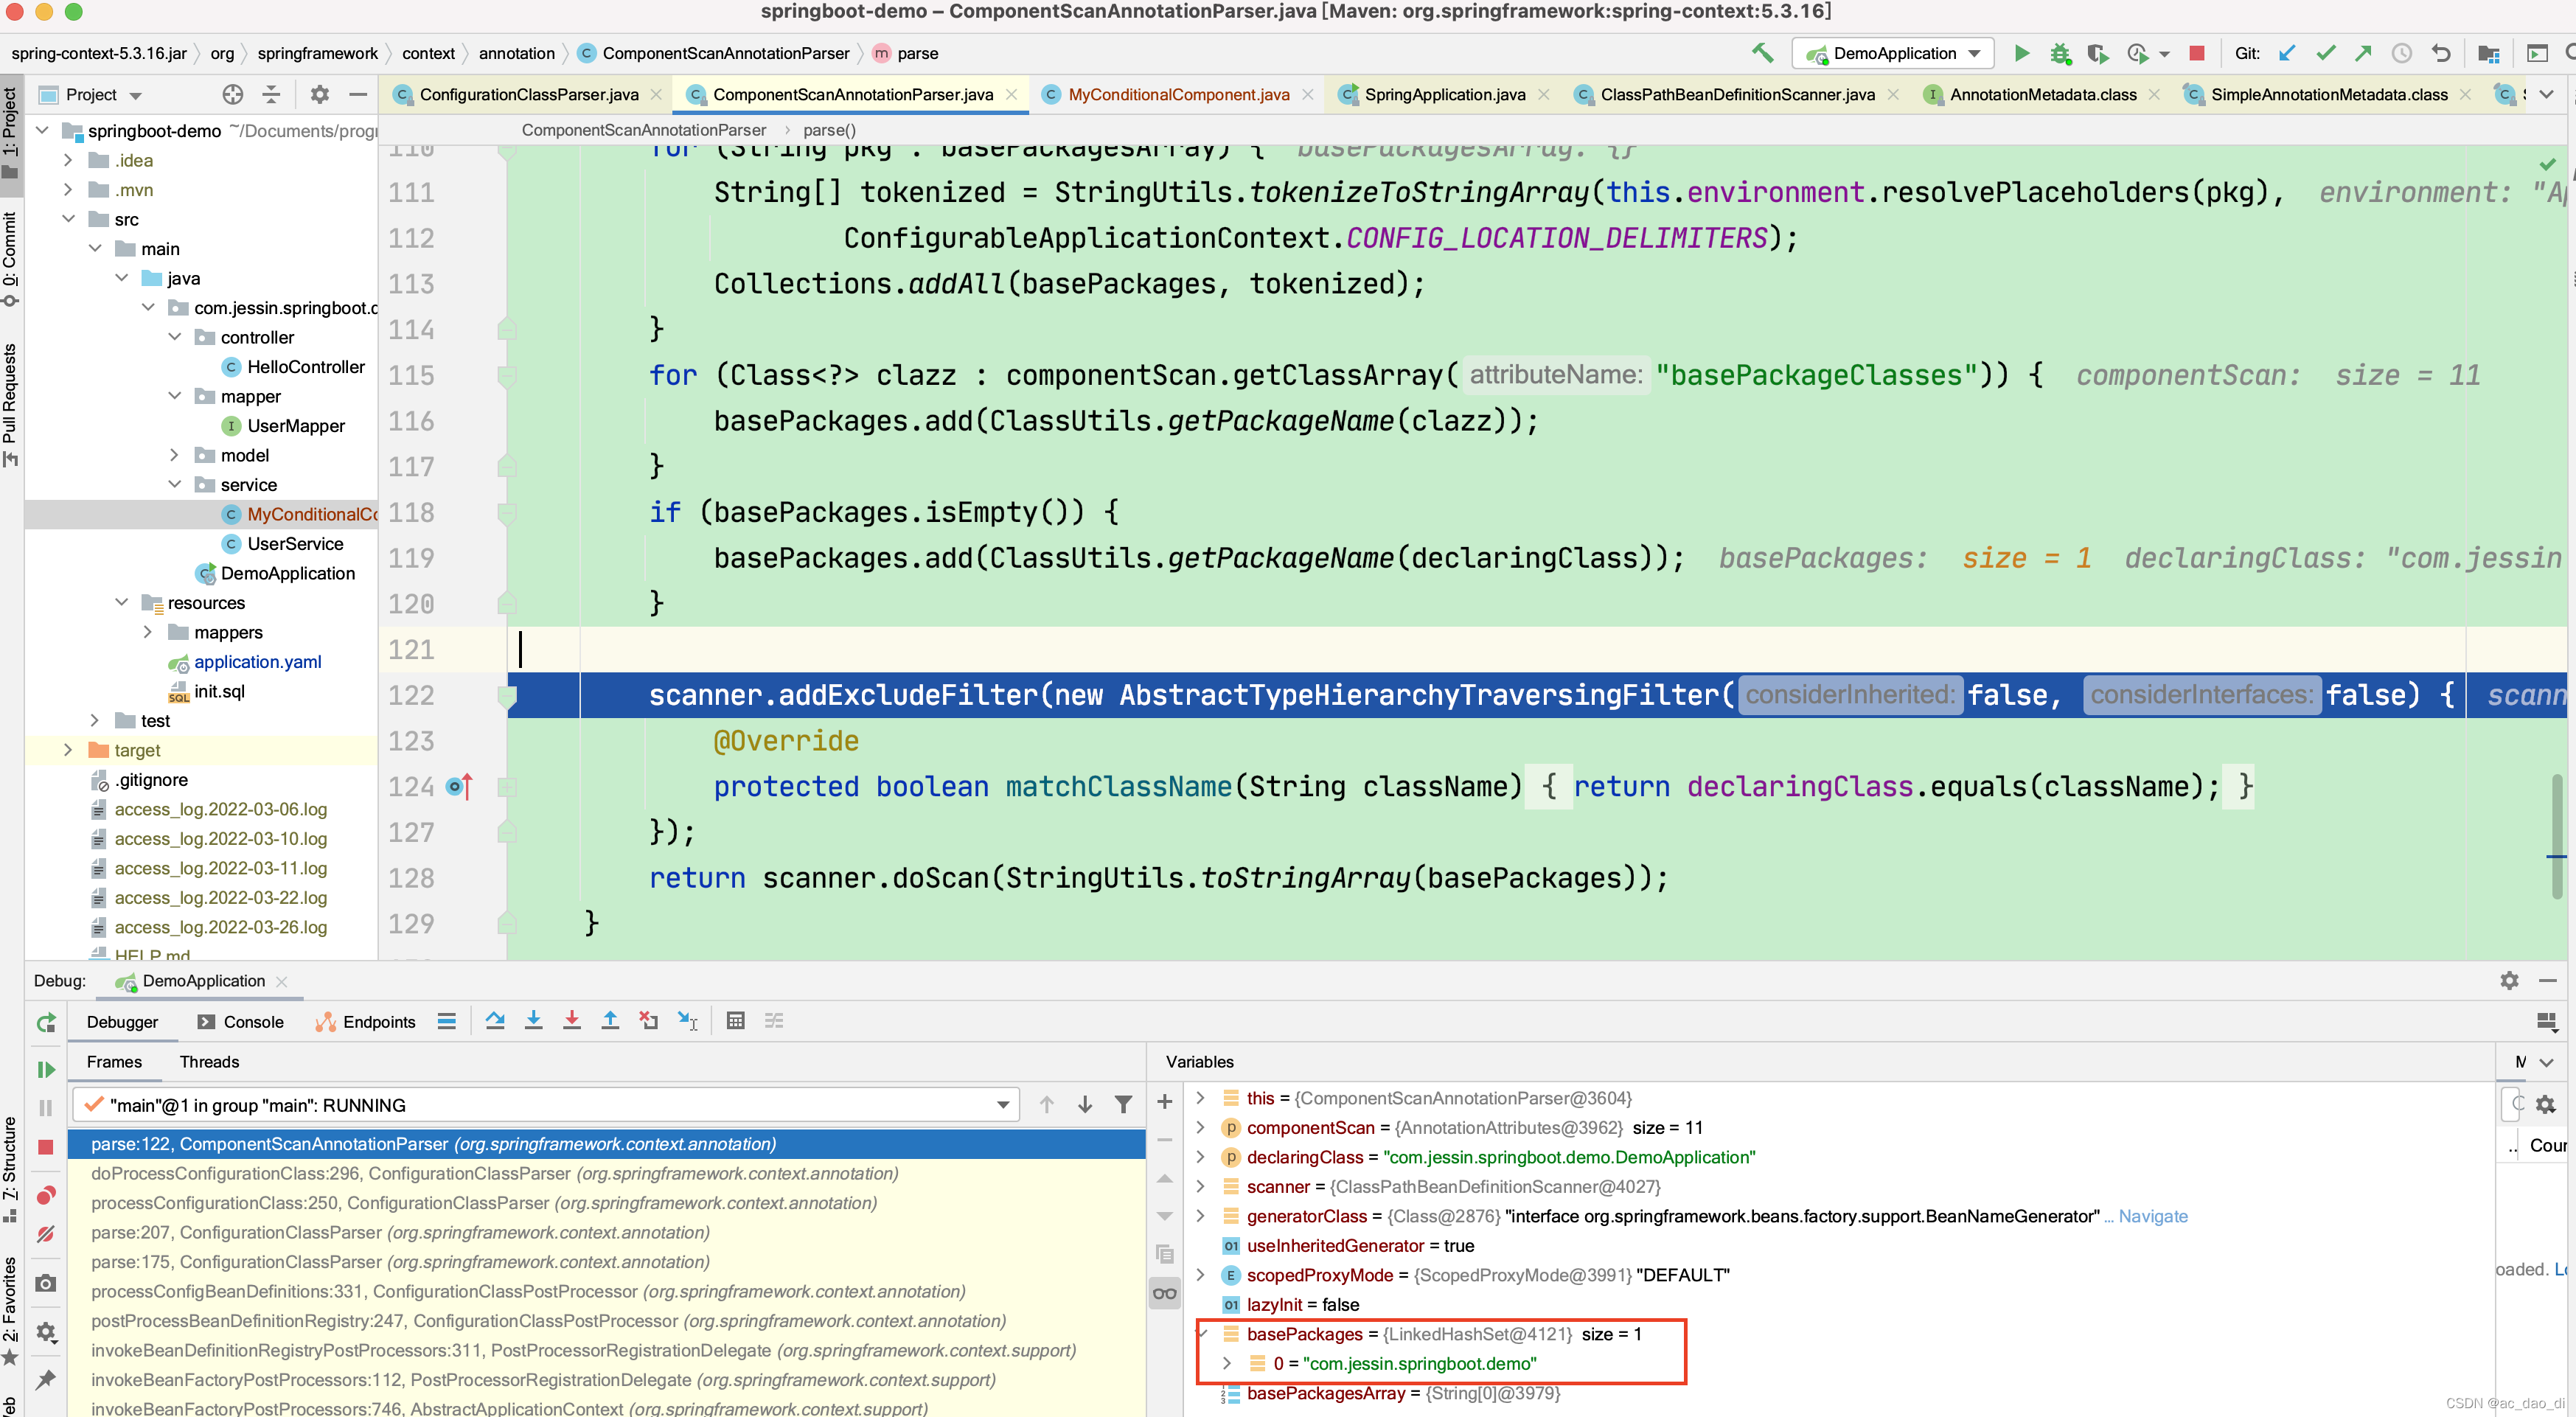Mute Breakpoints toggle in debug sidebar
The image size is (2576, 1417).
pyautogui.click(x=46, y=1234)
